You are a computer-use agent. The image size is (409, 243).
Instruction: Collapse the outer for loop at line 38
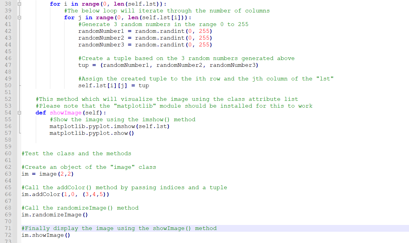(19, 4)
